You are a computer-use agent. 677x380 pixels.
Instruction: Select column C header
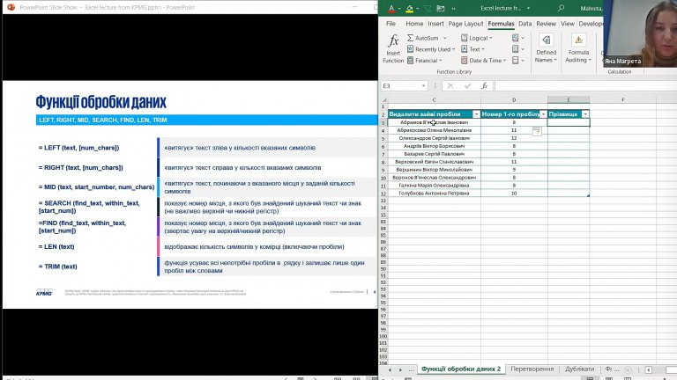[434, 99]
